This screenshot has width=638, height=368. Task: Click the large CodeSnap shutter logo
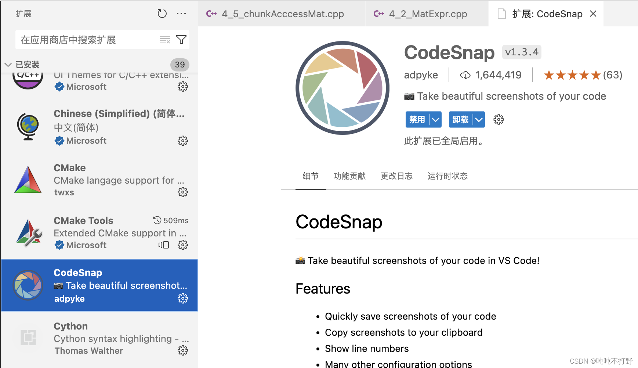(342, 88)
